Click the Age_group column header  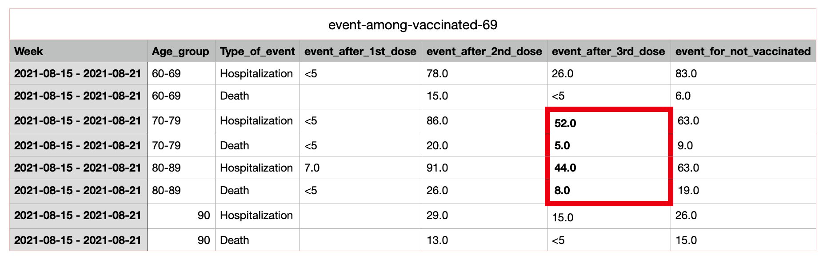point(180,52)
